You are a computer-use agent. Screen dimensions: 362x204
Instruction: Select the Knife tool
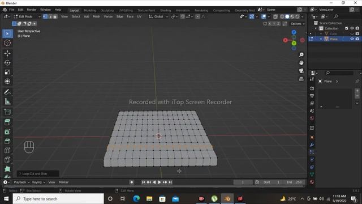tap(7, 160)
